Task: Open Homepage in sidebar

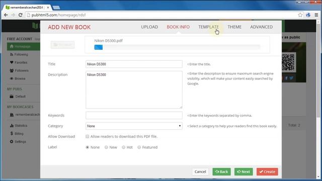Action: (24, 46)
